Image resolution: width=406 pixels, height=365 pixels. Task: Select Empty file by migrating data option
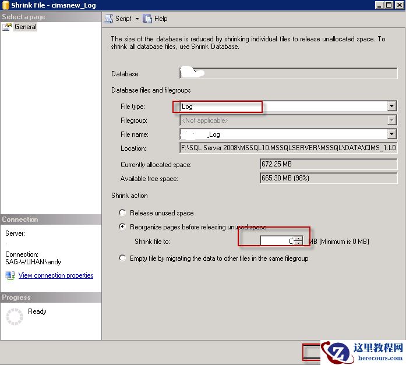click(122, 258)
